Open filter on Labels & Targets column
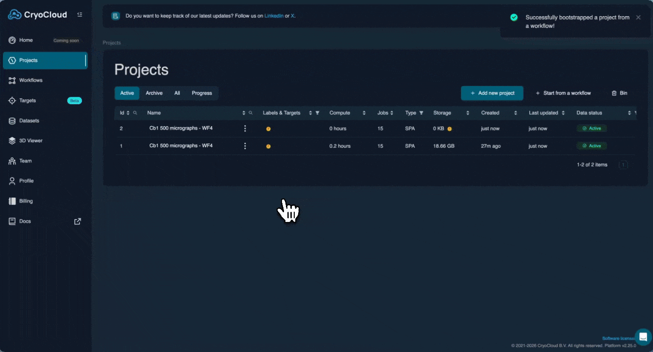The height and width of the screenshot is (352, 653). tap(317, 113)
